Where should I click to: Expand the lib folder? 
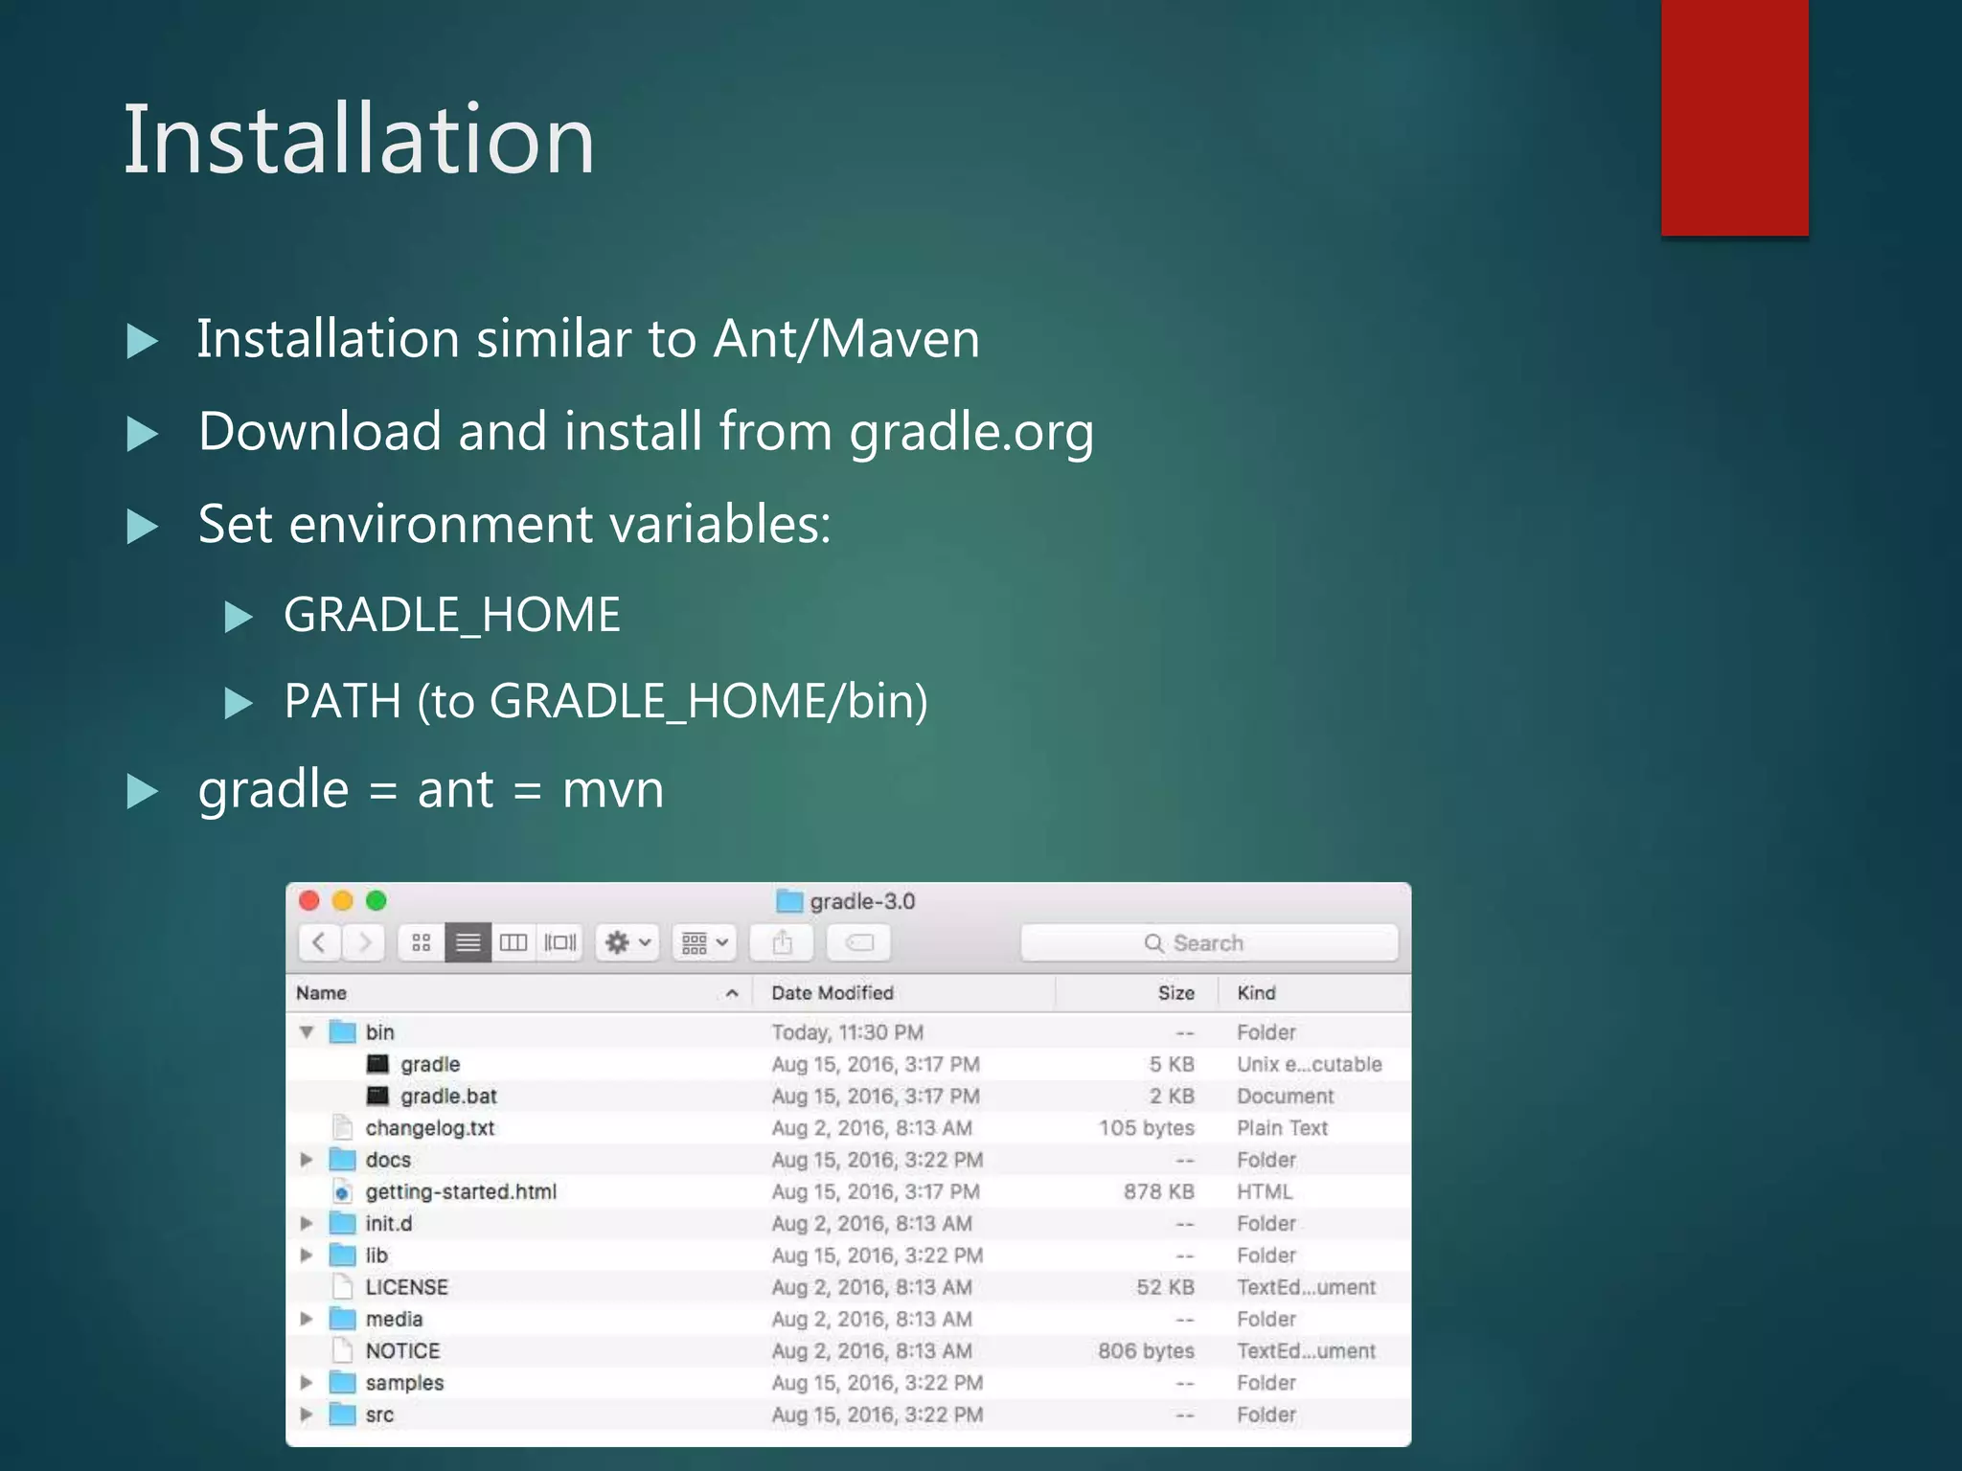coord(307,1256)
